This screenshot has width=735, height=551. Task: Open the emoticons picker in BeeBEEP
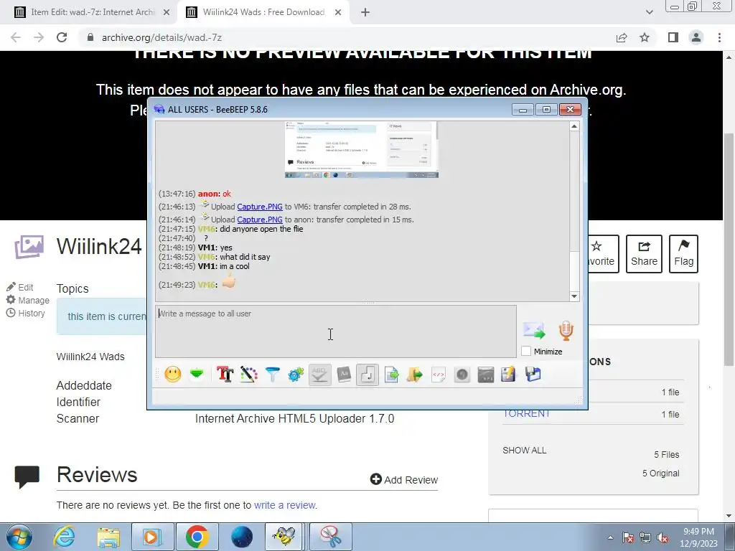(x=173, y=375)
